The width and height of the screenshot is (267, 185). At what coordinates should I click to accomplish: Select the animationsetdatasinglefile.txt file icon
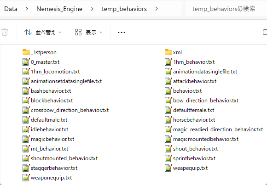(x=26, y=81)
